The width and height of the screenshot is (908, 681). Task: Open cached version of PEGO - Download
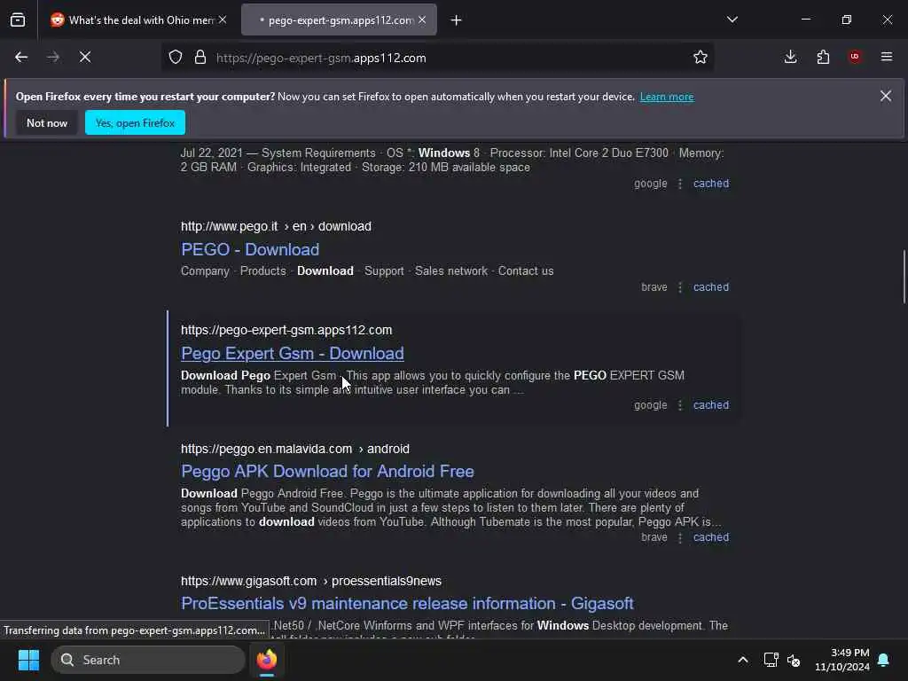(711, 287)
